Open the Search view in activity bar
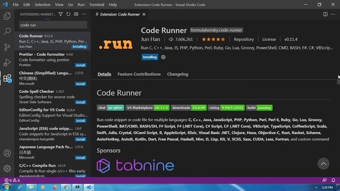Image resolution: width=340 pixels, height=191 pixels. pyautogui.click(x=7, y=31)
